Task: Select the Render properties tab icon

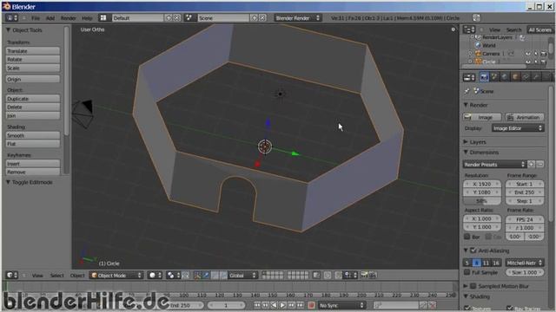Action: click(484, 77)
